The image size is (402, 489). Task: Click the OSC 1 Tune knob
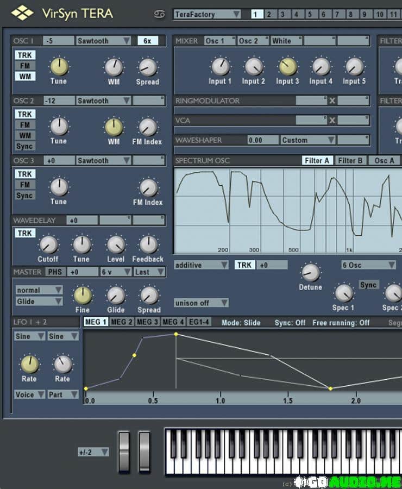click(x=59, y=66)
